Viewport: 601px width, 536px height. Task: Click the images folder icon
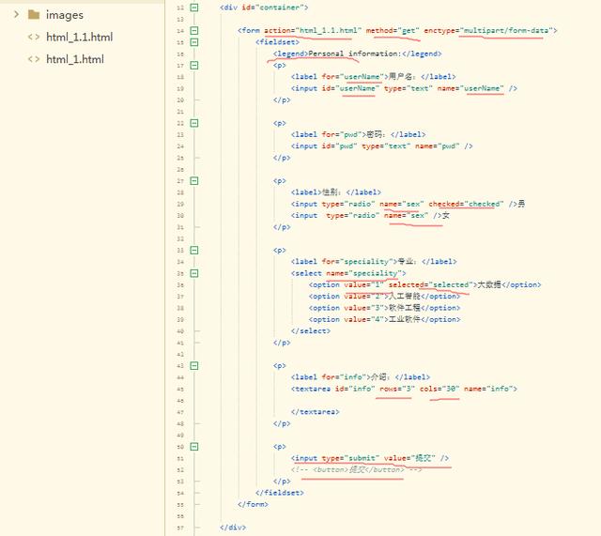click(x=34, y=15)
